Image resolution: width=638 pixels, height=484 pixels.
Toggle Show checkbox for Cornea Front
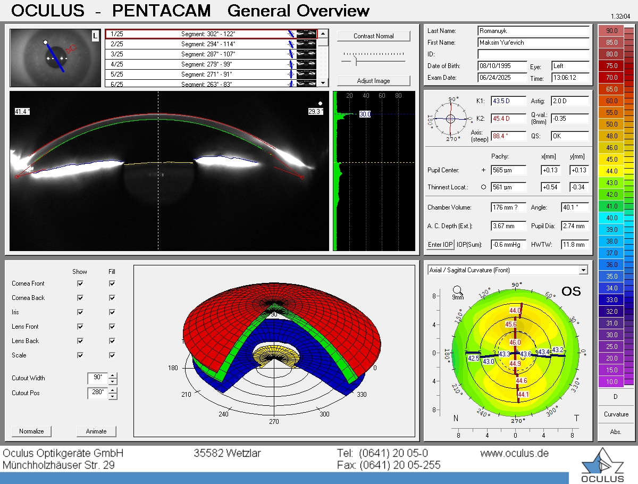tap(80, 283)
